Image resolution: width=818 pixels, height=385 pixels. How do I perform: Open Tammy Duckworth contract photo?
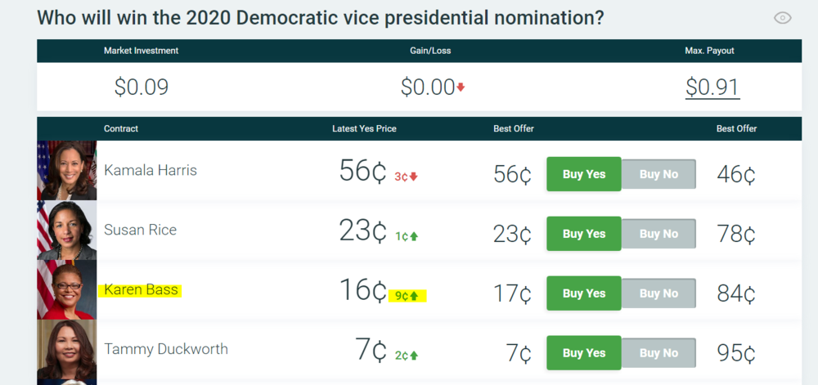[66, 350]
